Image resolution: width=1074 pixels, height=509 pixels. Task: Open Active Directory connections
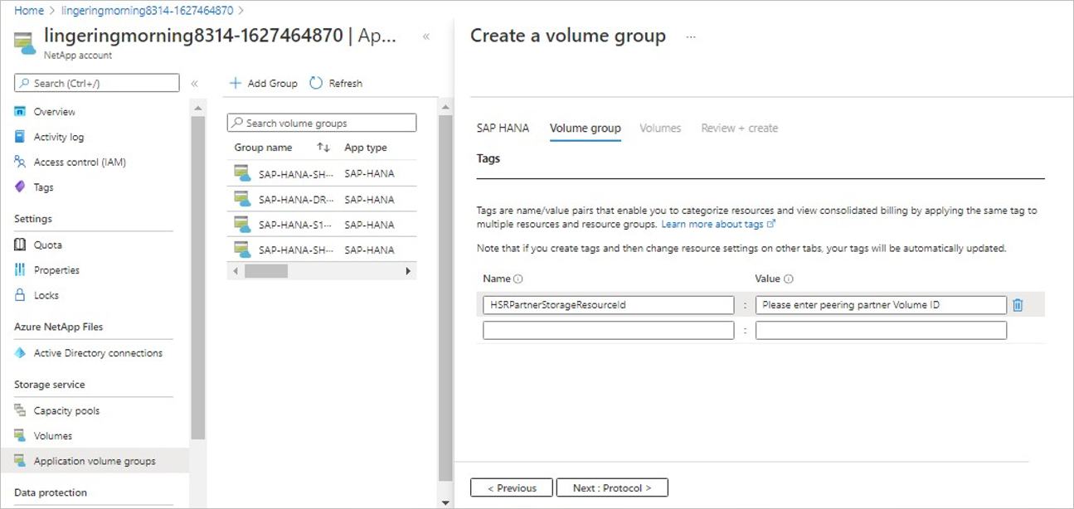pyautogui.click(x=98, y=353)
